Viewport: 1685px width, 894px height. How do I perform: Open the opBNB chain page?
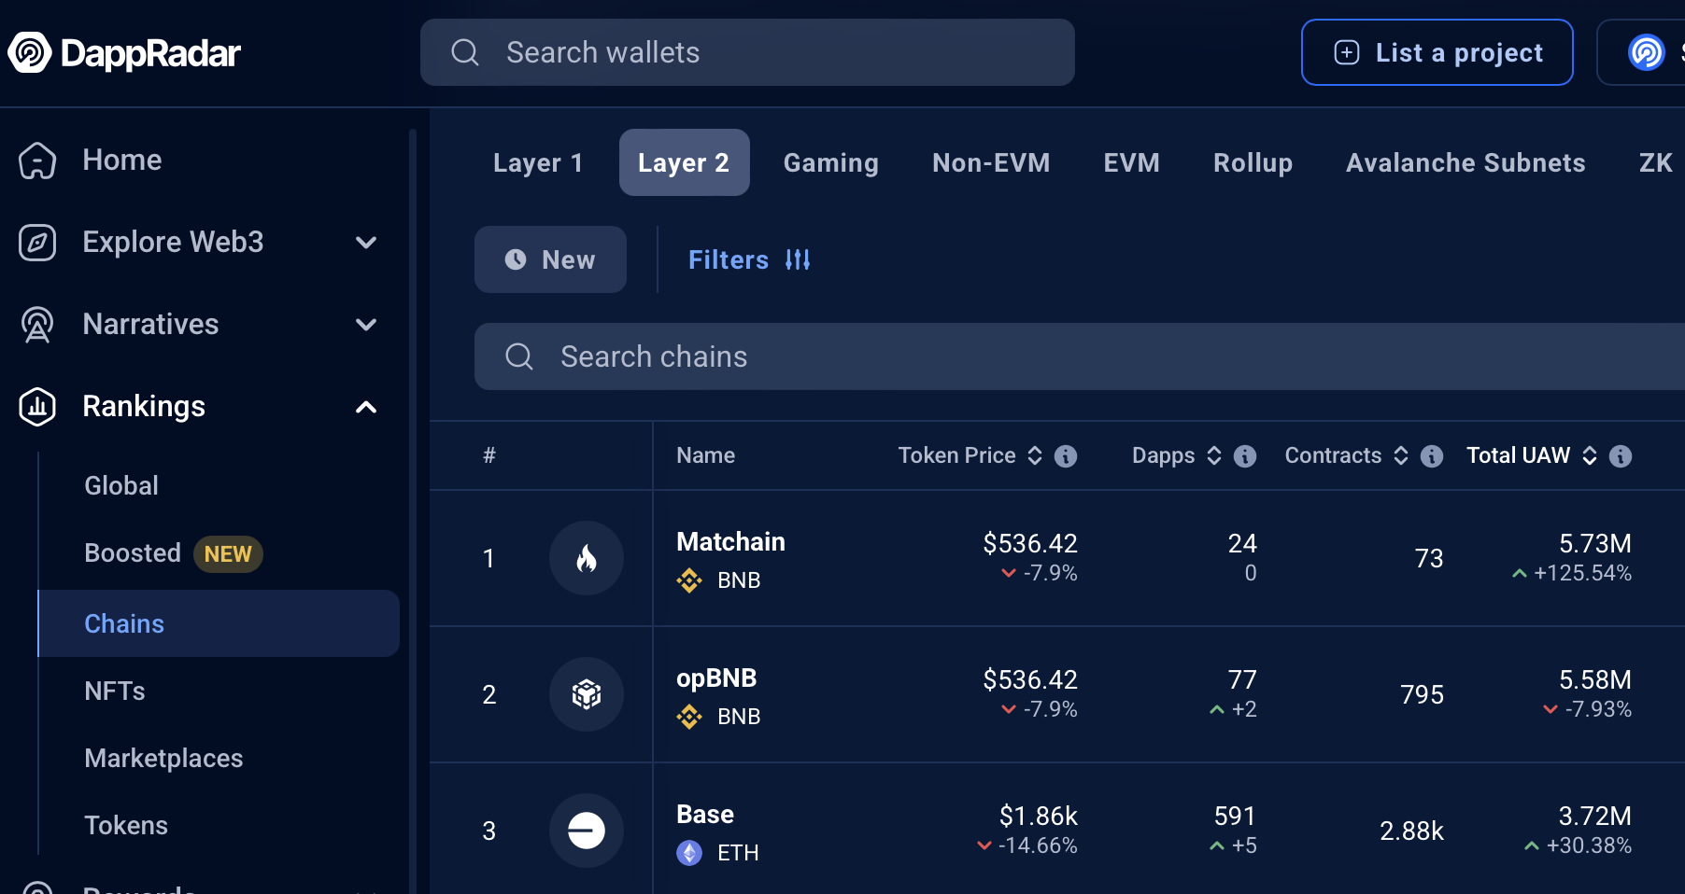point(716,678)
